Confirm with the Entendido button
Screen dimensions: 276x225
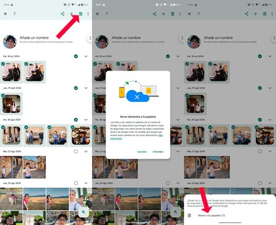(x=158, y=151)
